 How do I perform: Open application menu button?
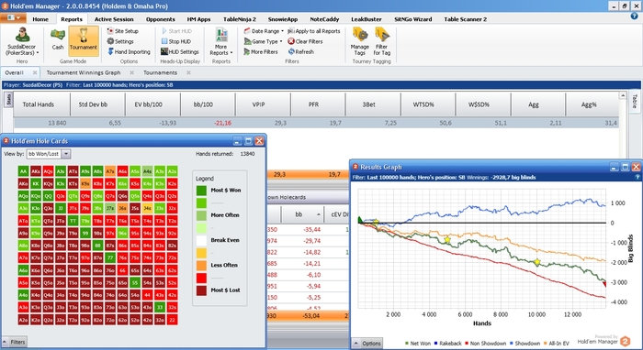point(13,18)
